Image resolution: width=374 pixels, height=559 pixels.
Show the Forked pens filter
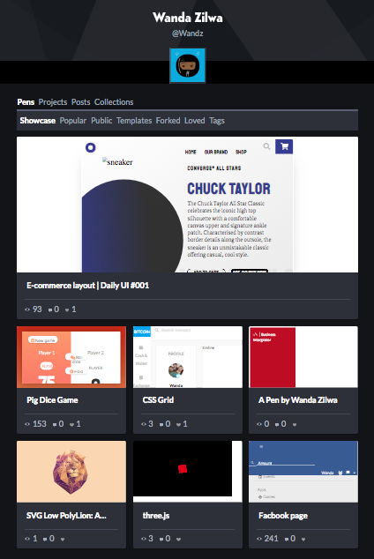click(168, 121)
